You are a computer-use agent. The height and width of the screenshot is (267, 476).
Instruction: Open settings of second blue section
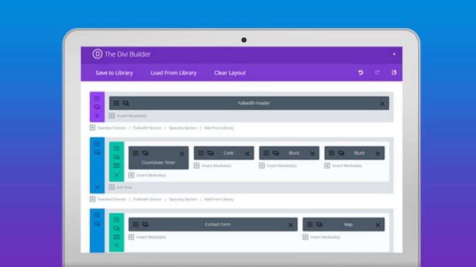tap(97, 144)
